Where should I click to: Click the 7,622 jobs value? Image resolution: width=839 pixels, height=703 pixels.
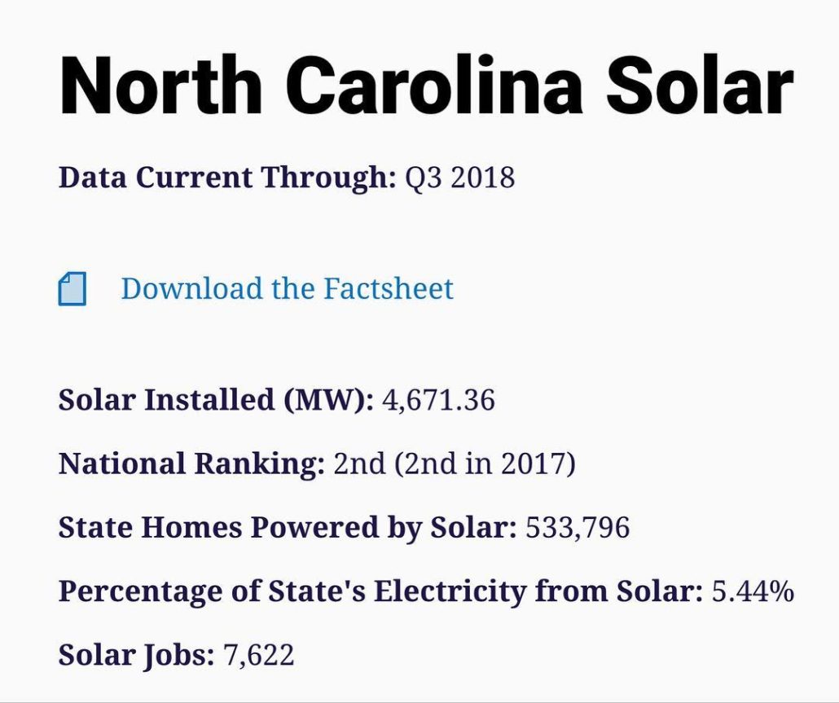point(258,655)
